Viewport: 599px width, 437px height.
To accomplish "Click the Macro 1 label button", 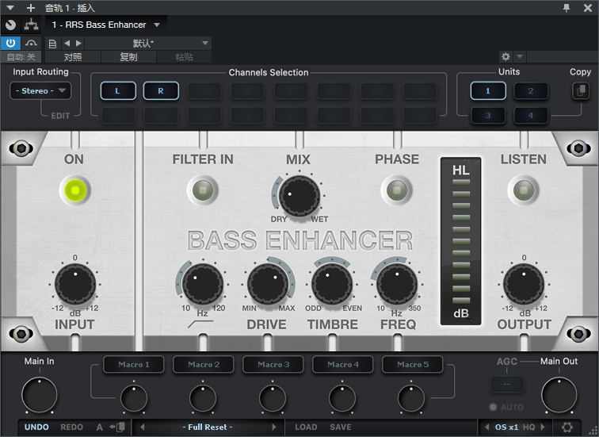I will click(133, 364).
